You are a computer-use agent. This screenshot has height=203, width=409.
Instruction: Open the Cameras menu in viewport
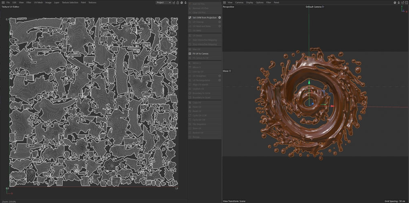pyautogui.click(x=239, y=2)
